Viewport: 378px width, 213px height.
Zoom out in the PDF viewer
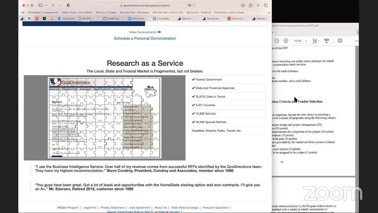[x=277, y=41]
